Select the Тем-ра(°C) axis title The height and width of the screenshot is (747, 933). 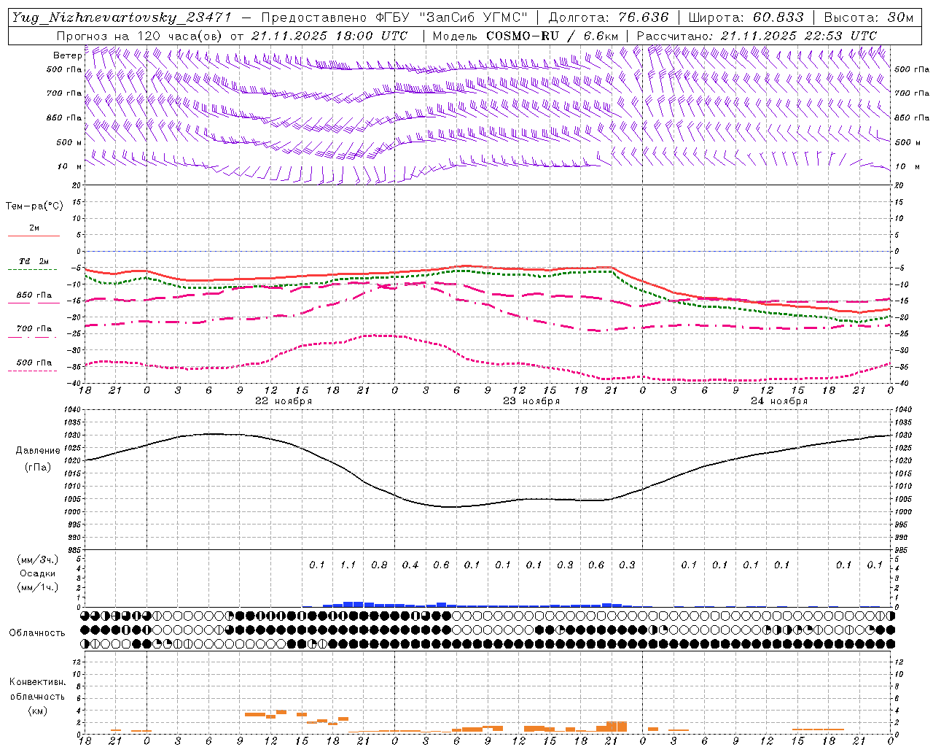(34, 206)
